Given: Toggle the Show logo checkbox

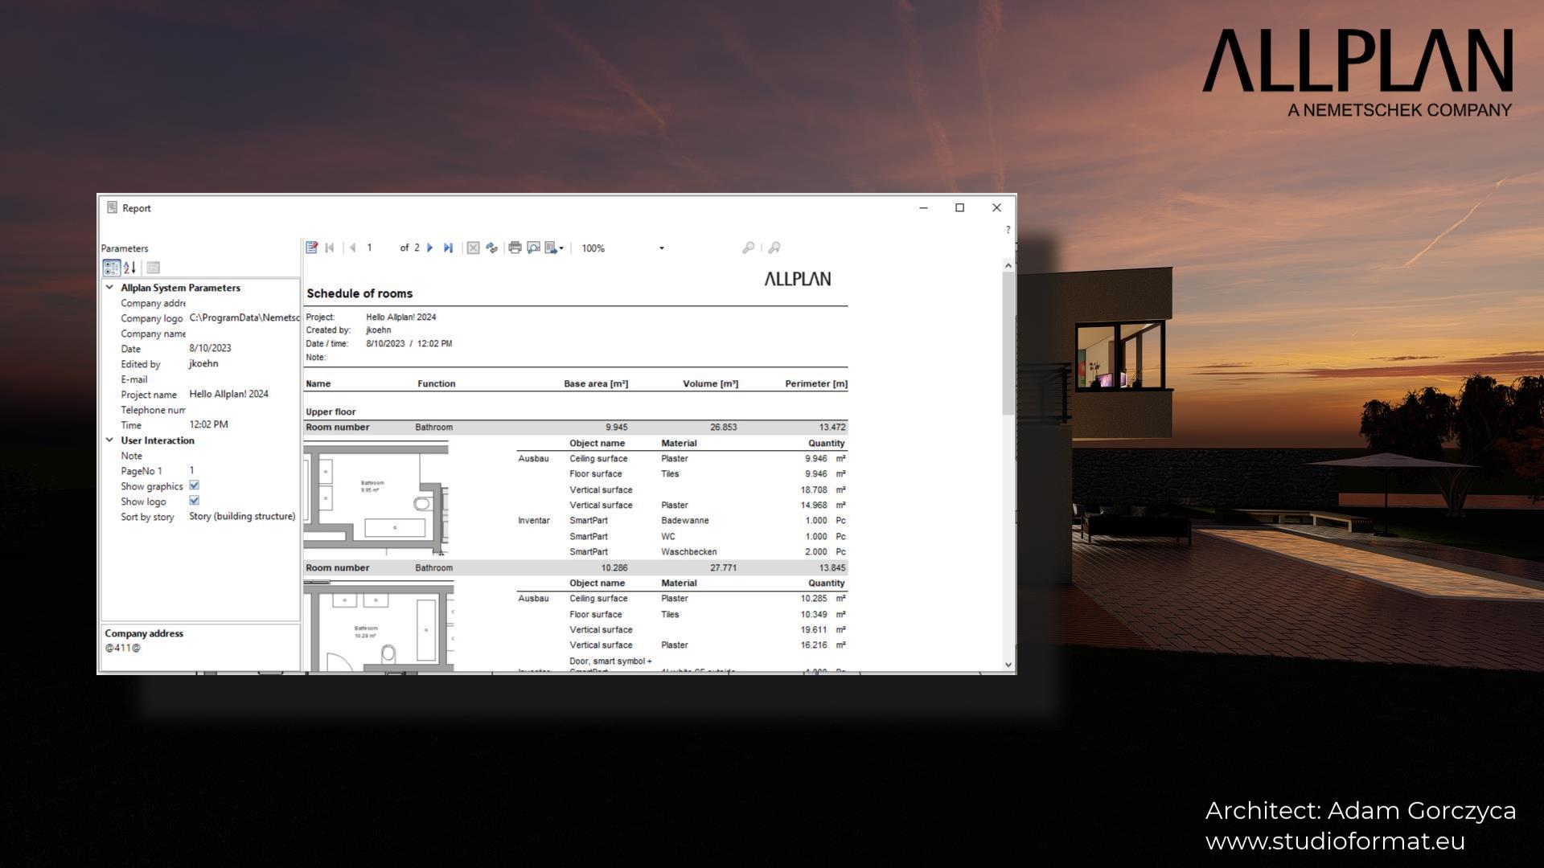Looking at the screenshot, I should (194, 501).
